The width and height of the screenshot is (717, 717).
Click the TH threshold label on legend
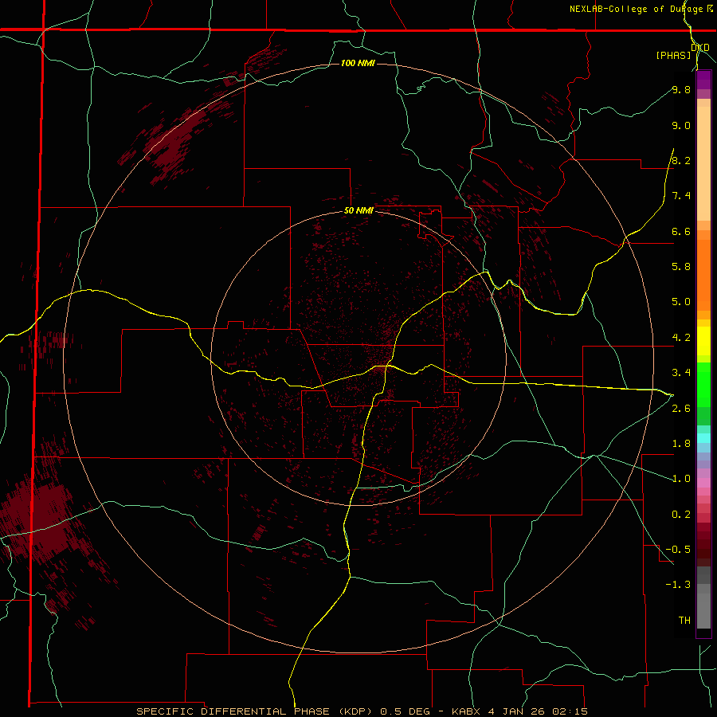pos(684,621)
